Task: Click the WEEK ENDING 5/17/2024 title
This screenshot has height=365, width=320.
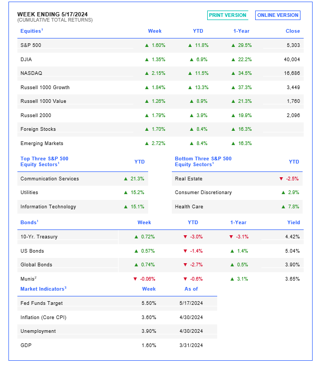Action: point(52,14)
